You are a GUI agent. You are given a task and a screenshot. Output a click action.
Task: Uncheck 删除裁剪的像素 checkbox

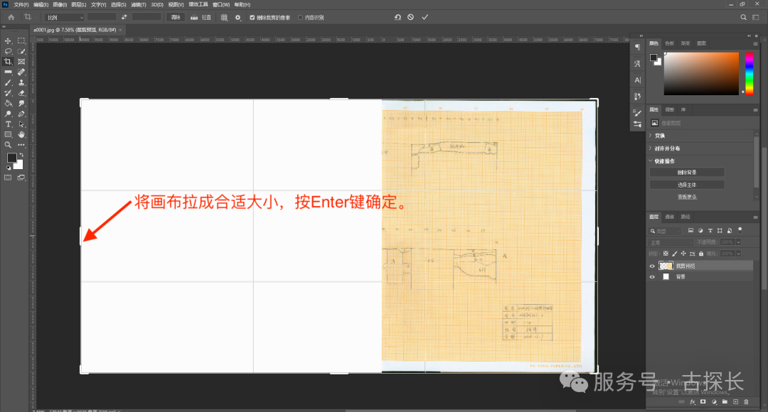(252, 17)
